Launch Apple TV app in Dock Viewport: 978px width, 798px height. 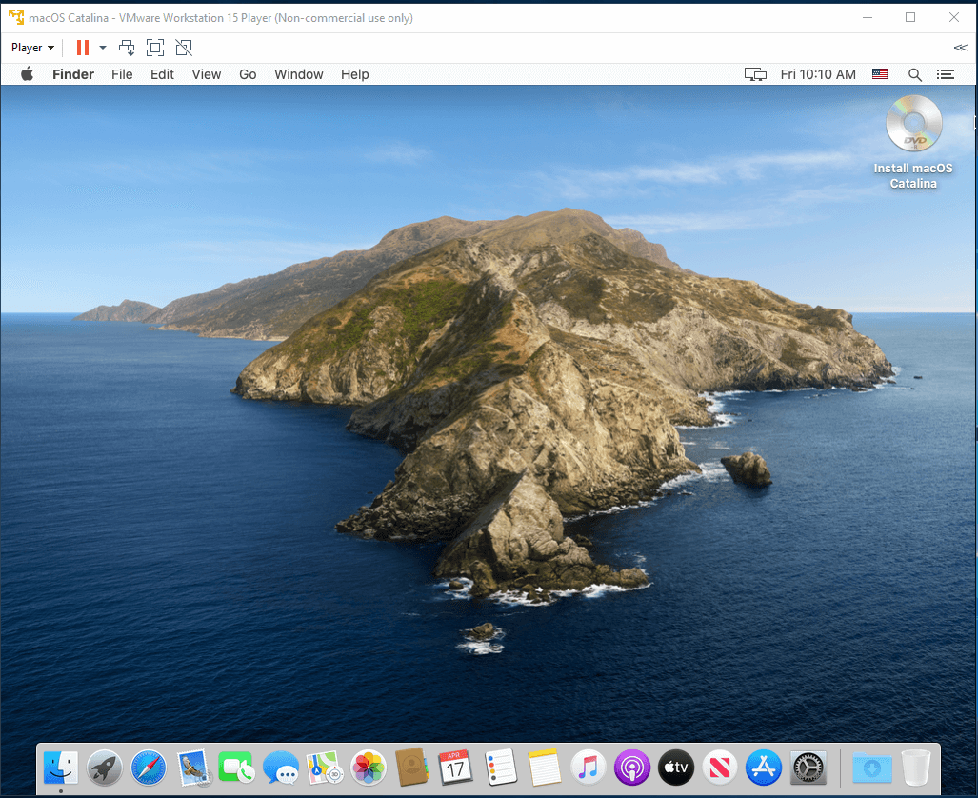point(676,768)
